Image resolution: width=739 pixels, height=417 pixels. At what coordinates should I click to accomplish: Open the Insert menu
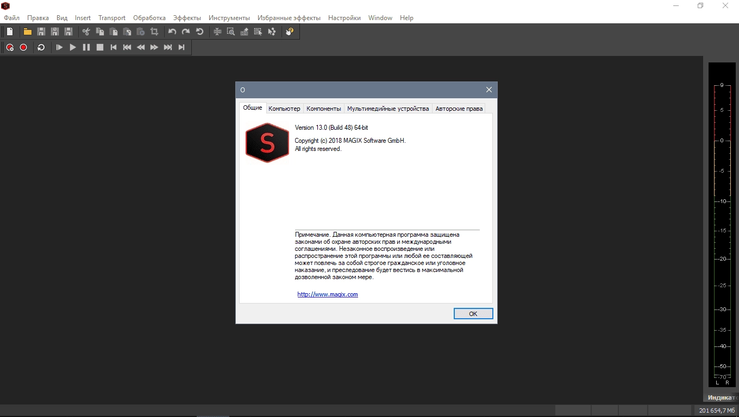[x=83, y=18]
